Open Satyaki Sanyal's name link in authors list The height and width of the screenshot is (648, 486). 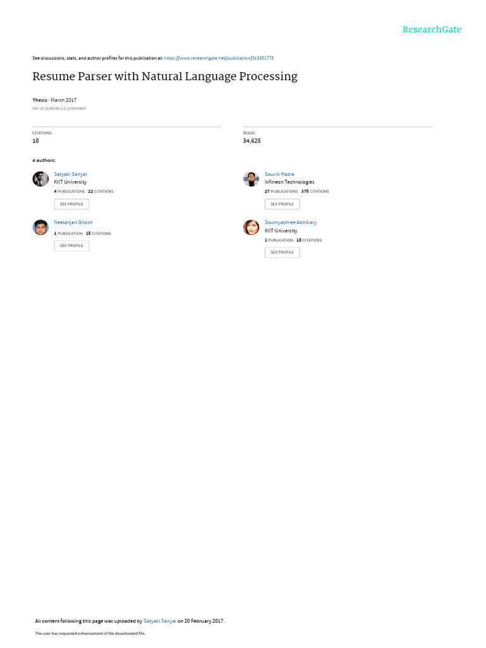coord(71,174)
